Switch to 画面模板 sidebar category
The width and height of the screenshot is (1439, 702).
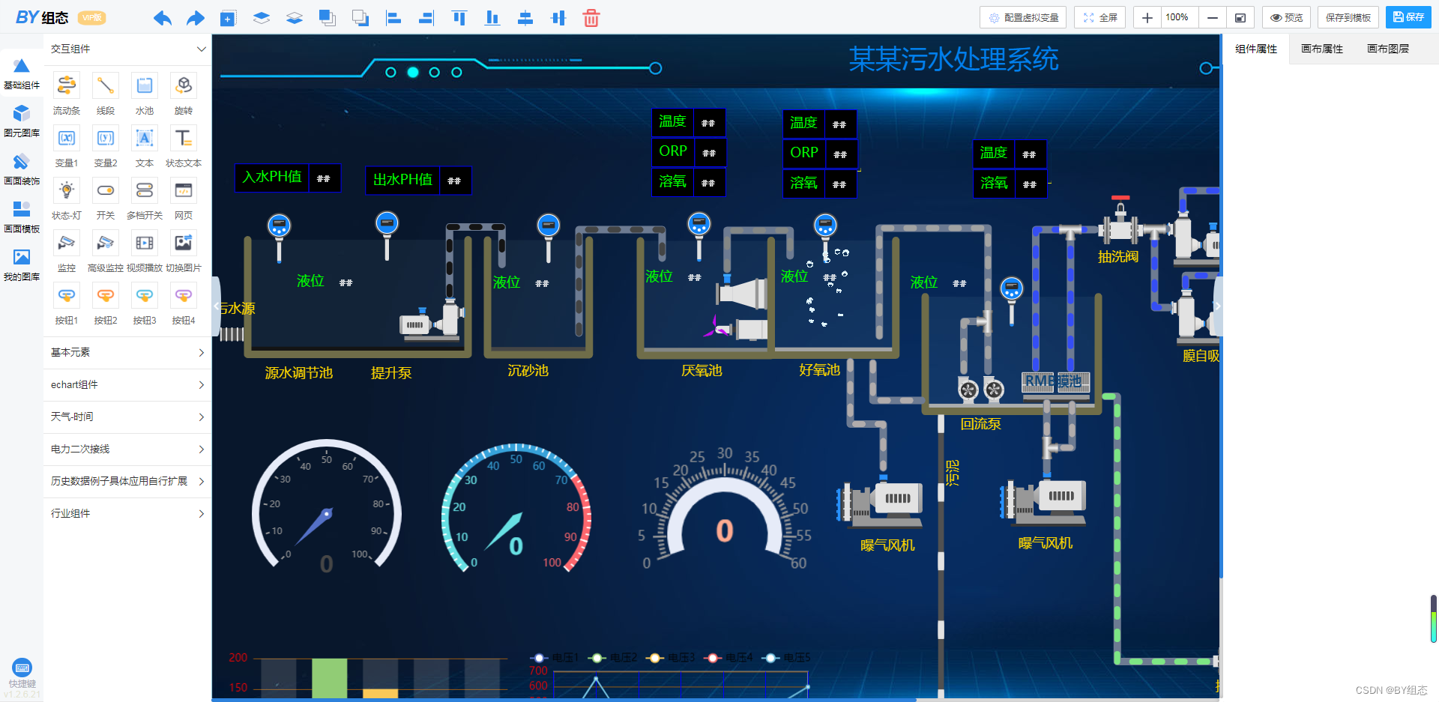(22, 217)
